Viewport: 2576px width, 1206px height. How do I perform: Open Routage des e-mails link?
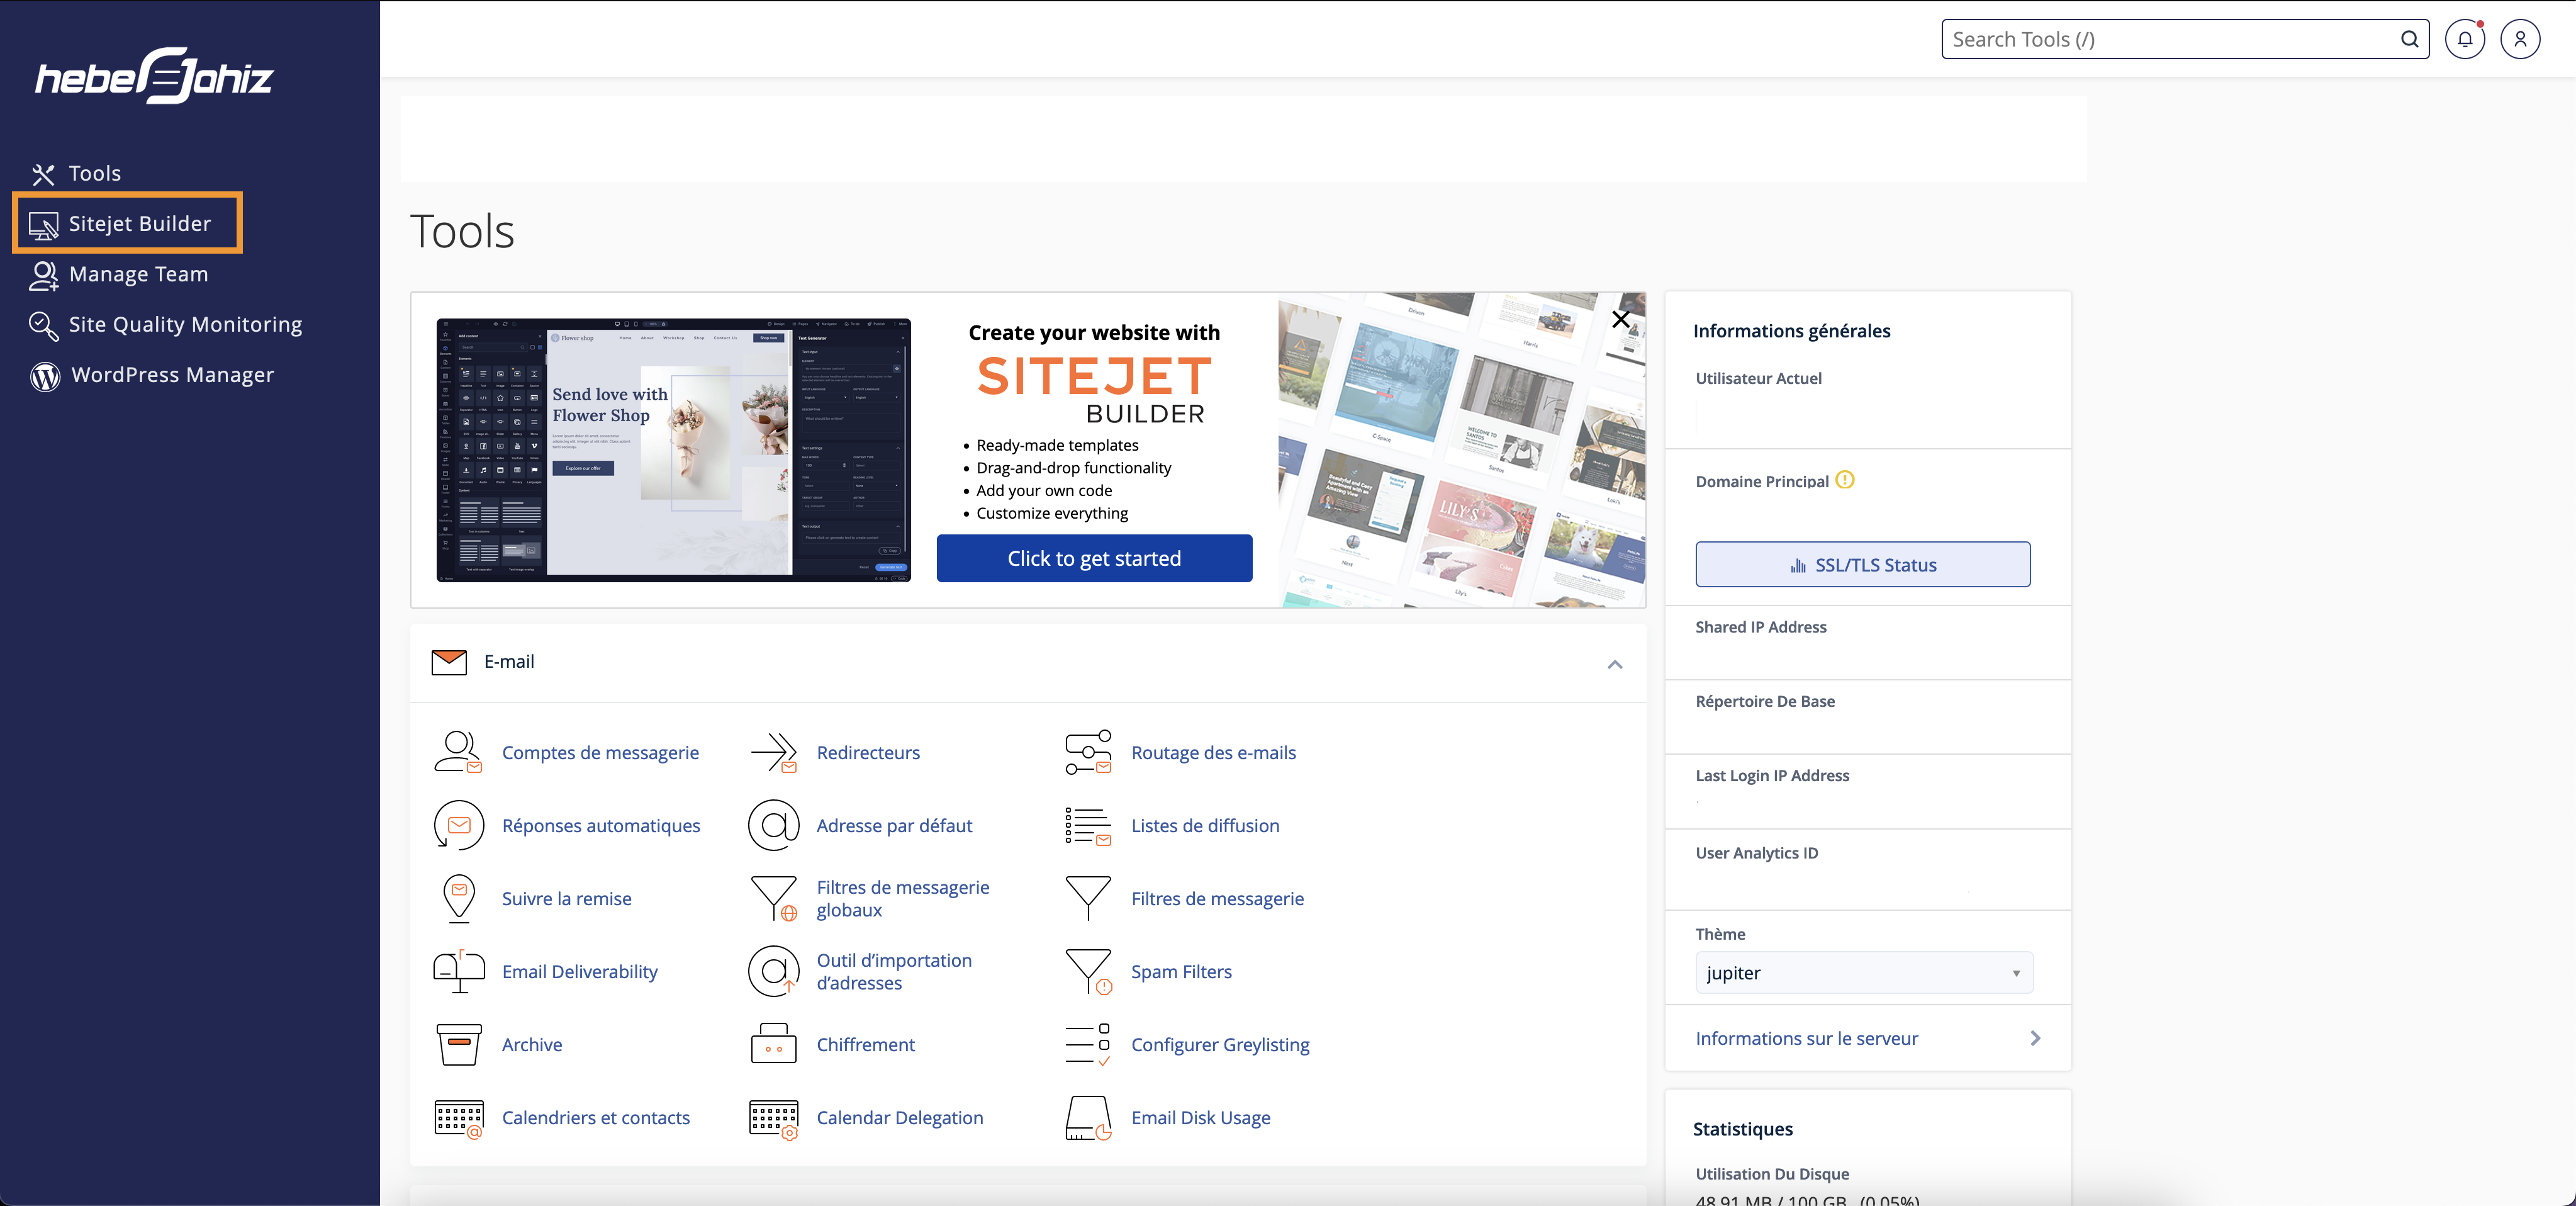[1213, 752]
